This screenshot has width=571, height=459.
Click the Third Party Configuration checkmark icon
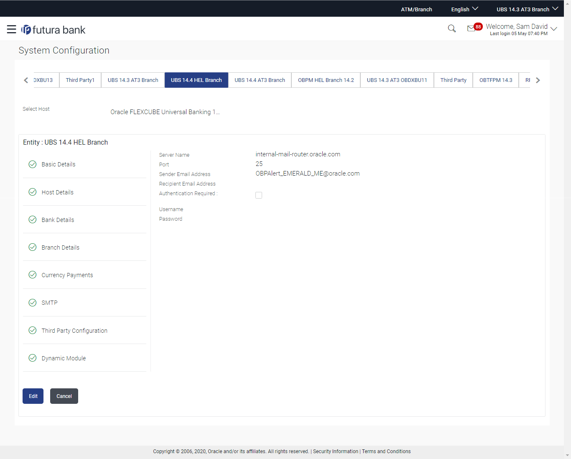coord(33,330)
